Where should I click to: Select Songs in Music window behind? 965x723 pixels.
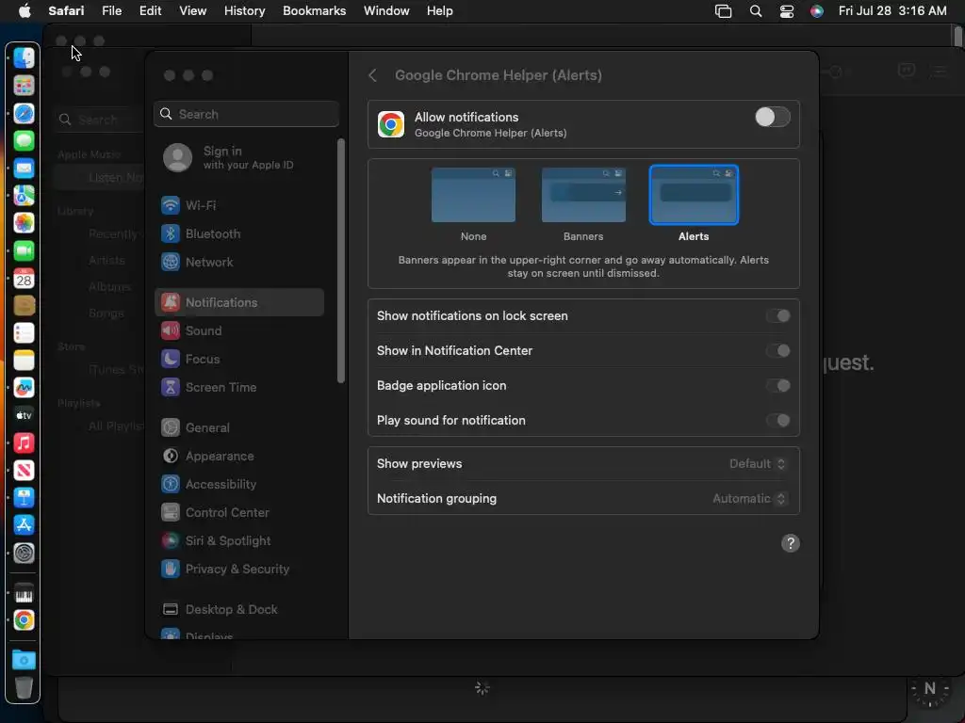pyautogui.click(x=106, y=313)
